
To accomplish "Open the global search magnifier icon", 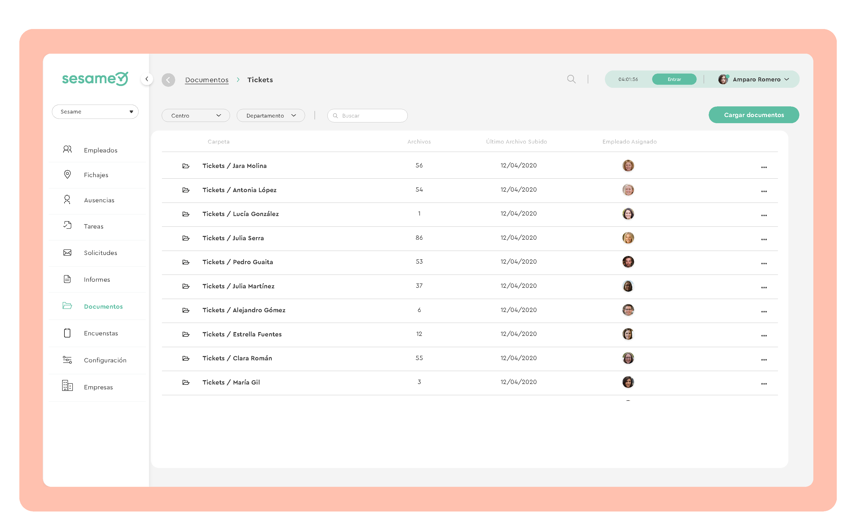I will (x=571, y=79).
